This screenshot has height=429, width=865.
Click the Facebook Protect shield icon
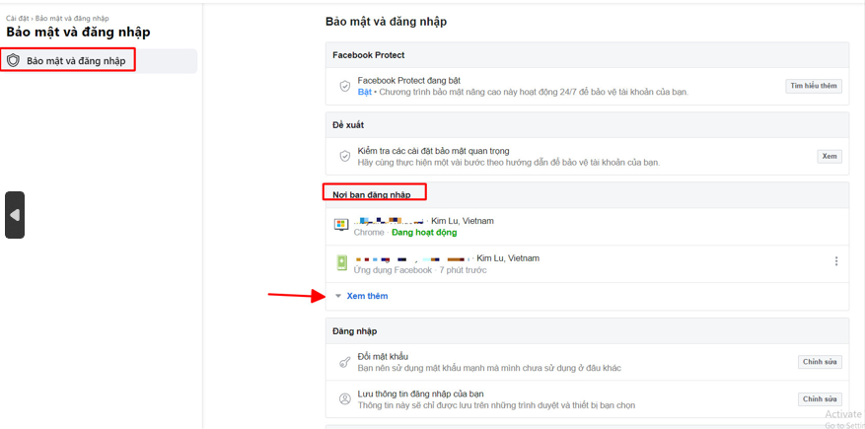point(344,86)
